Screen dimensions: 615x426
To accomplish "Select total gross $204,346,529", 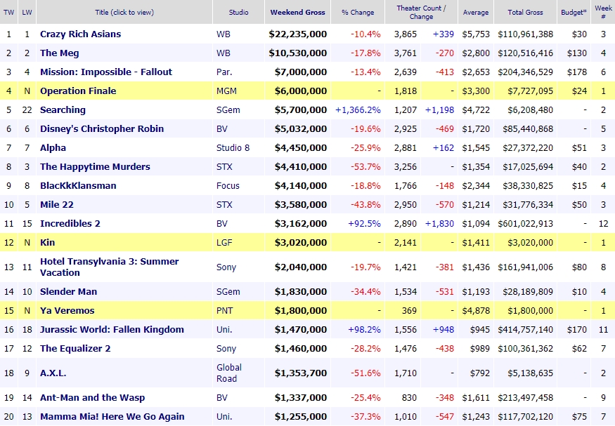I will [x=526, y=72].
